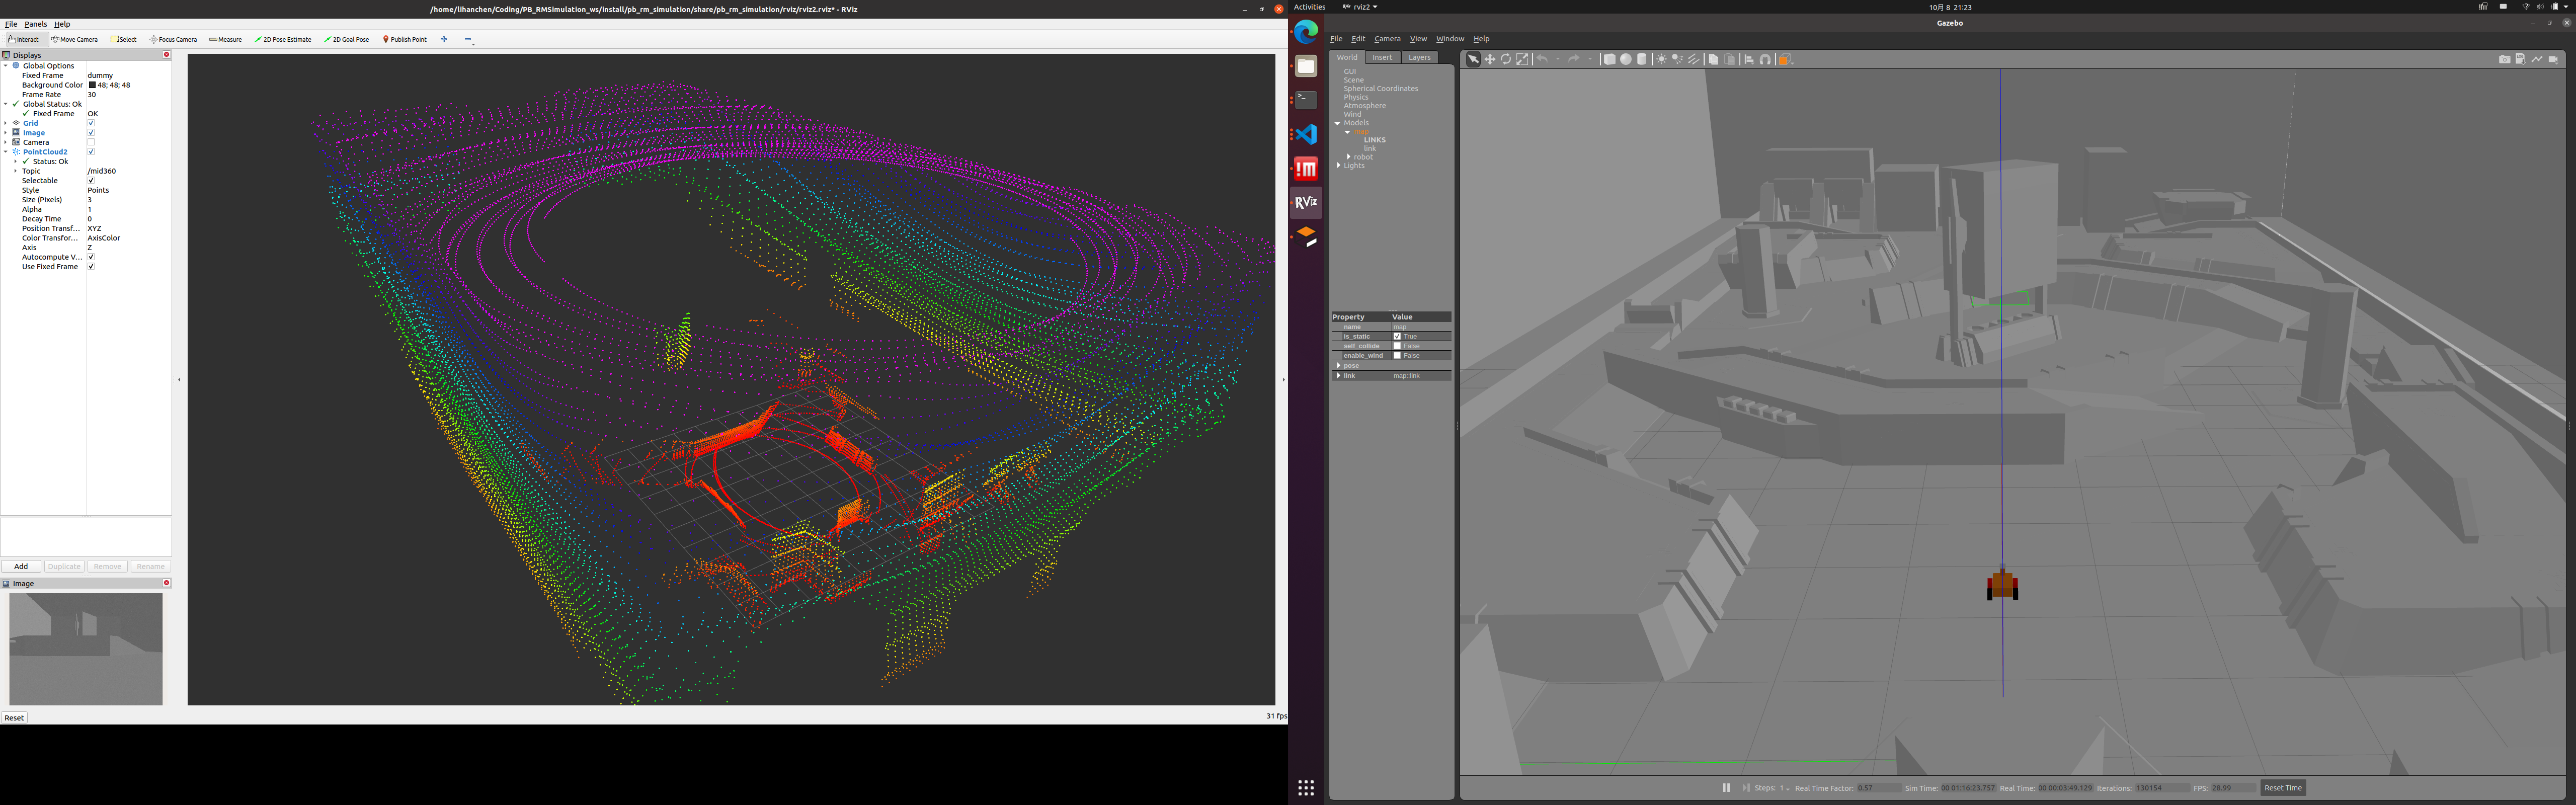Uncheck the Grid display checkbox
The image size is (2576, 805).
91,123
